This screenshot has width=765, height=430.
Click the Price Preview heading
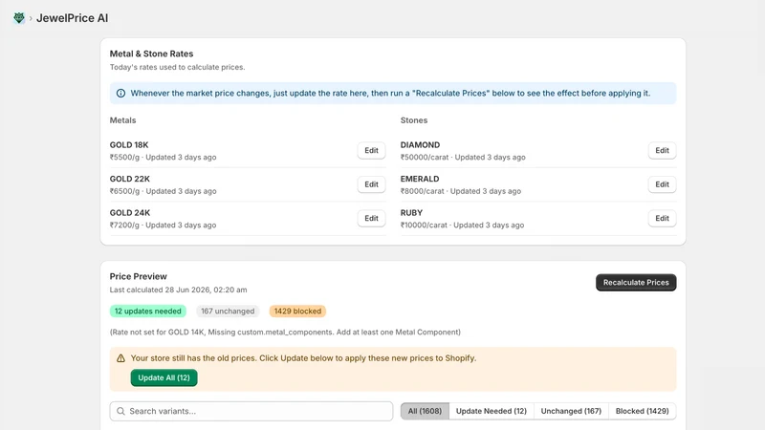(x=138, y=276)
